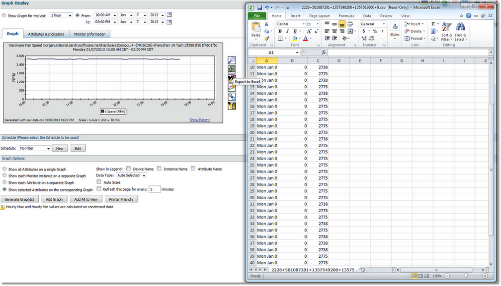Click the Show Parent link

[199, 120]
